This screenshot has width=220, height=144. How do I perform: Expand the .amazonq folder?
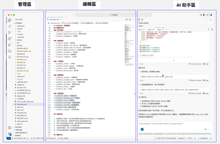pyautogui.click(x=20, y=26)
